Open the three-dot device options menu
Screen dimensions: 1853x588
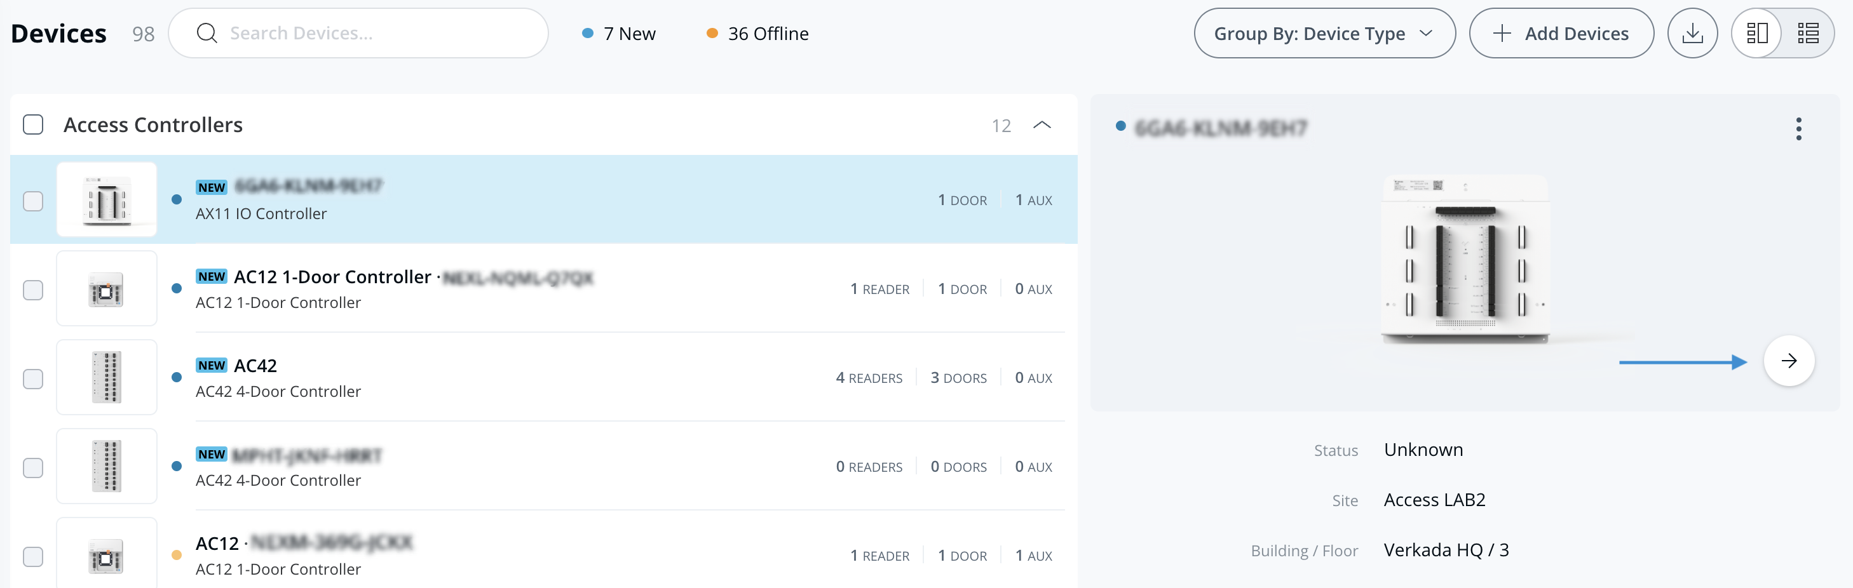click(x=1798, y=129)
